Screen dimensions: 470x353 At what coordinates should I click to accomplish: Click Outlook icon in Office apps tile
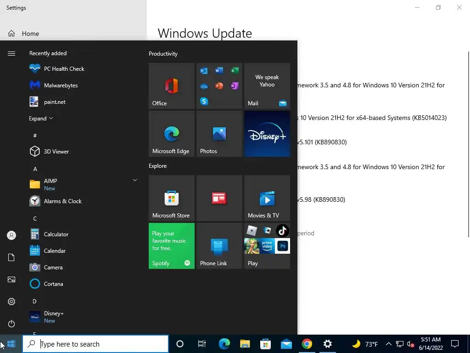coord(204,70)
